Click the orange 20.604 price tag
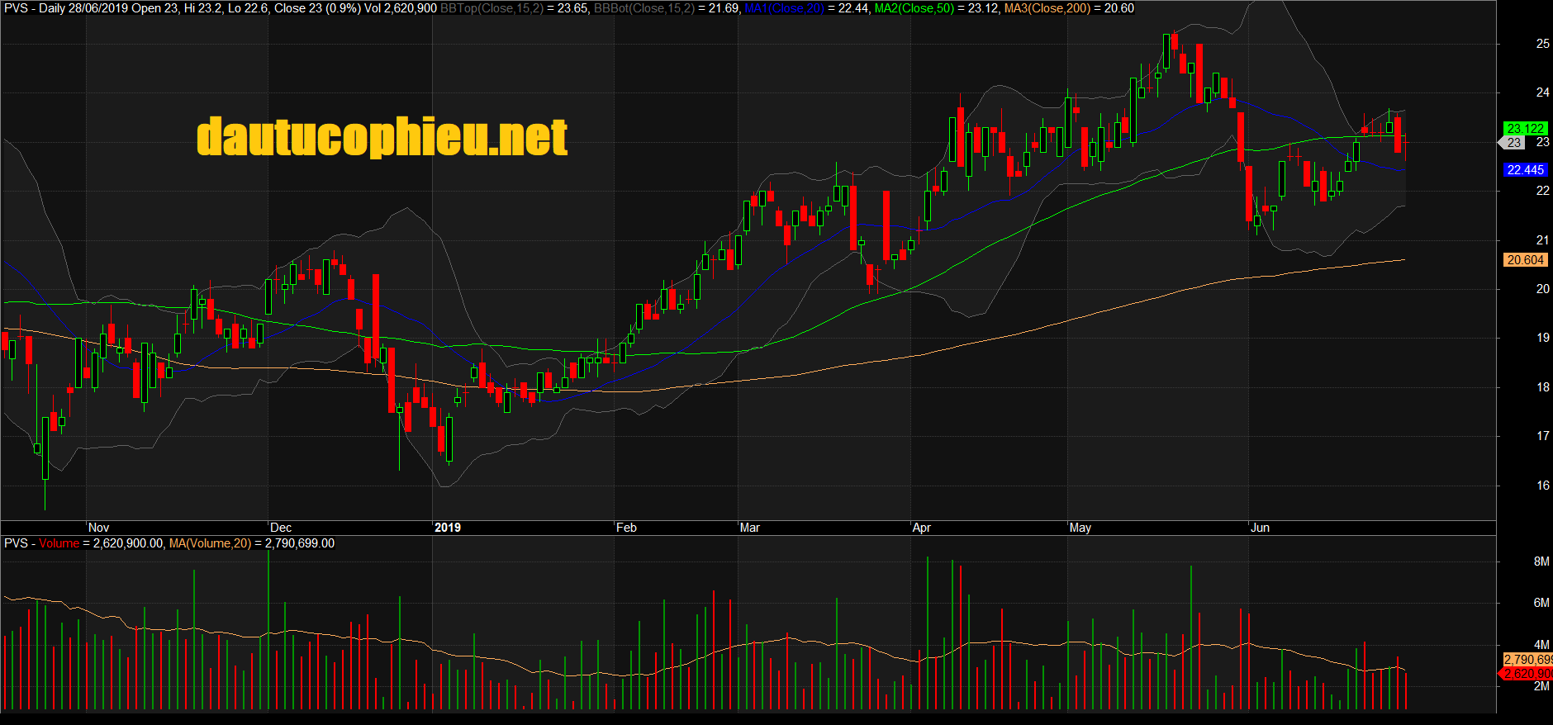The image size is (1553, 725). tap(1525, 259)
